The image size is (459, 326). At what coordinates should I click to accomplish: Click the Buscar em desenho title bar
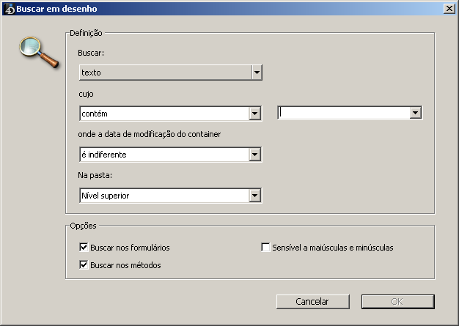click(x=220, y=9)
